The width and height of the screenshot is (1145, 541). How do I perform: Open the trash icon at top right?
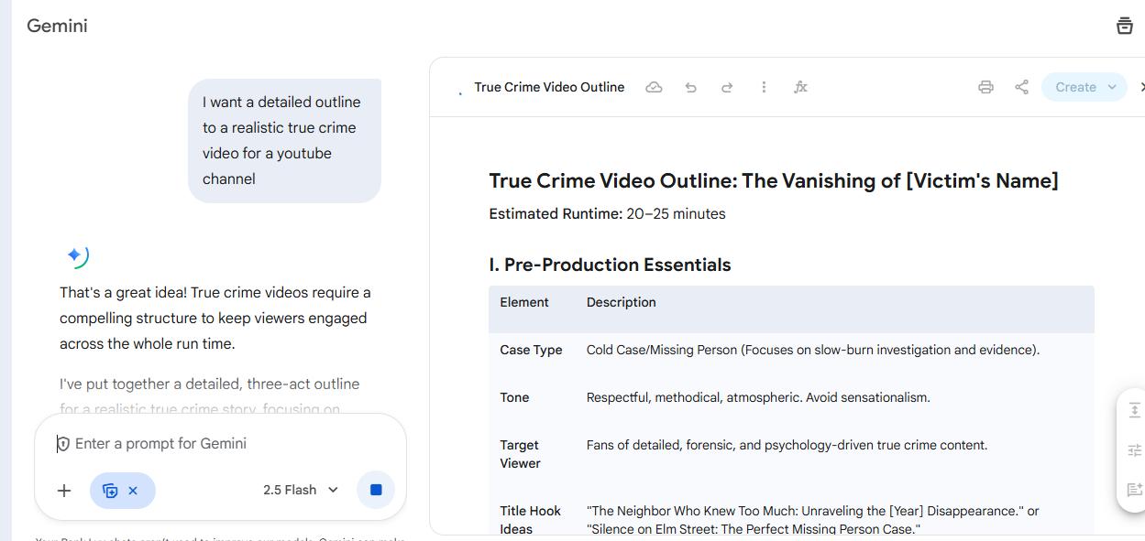click(1125, 26)
